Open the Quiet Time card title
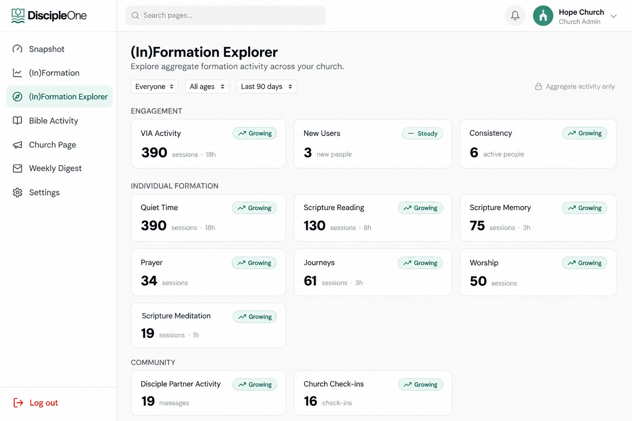The image size is (632, 421). pos(159,208)
